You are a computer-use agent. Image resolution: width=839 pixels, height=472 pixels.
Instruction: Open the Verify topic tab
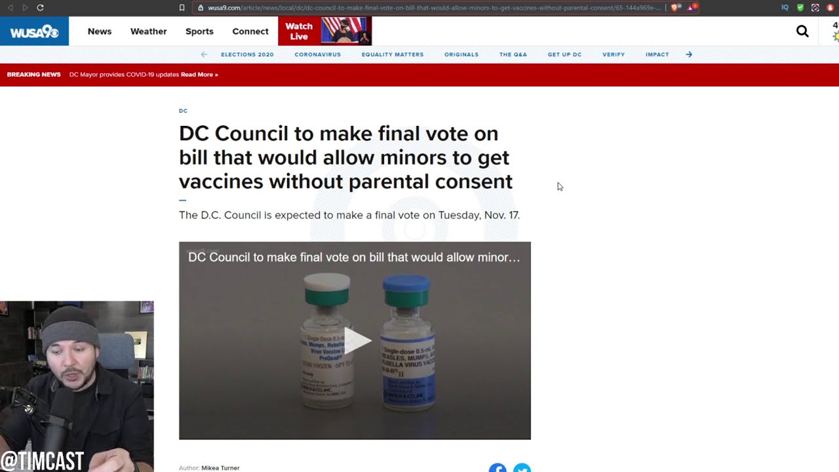coord(614,54)
